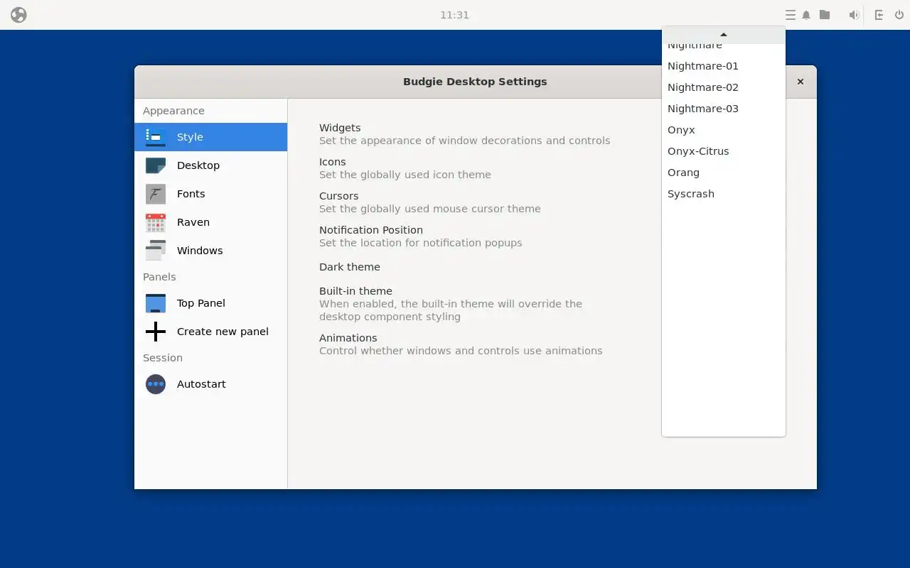Select the Style settings page
The width and height of the screenshot is (910, 568).
[x=210, y=137]
